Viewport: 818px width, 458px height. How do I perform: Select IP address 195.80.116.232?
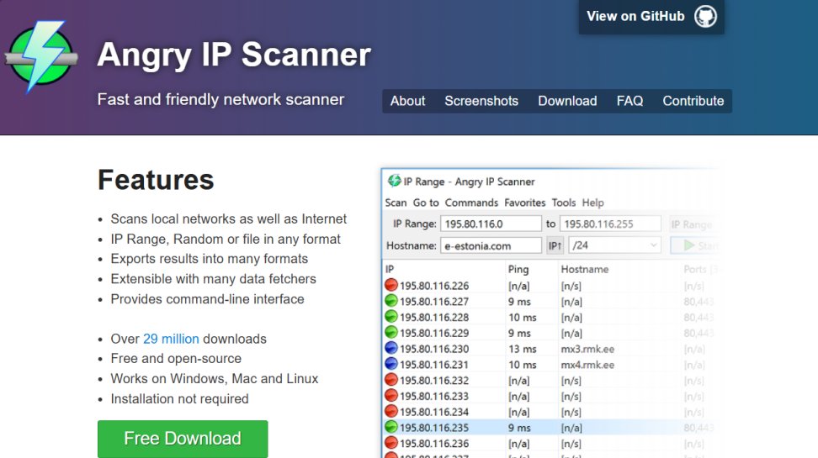pos(434,381)
